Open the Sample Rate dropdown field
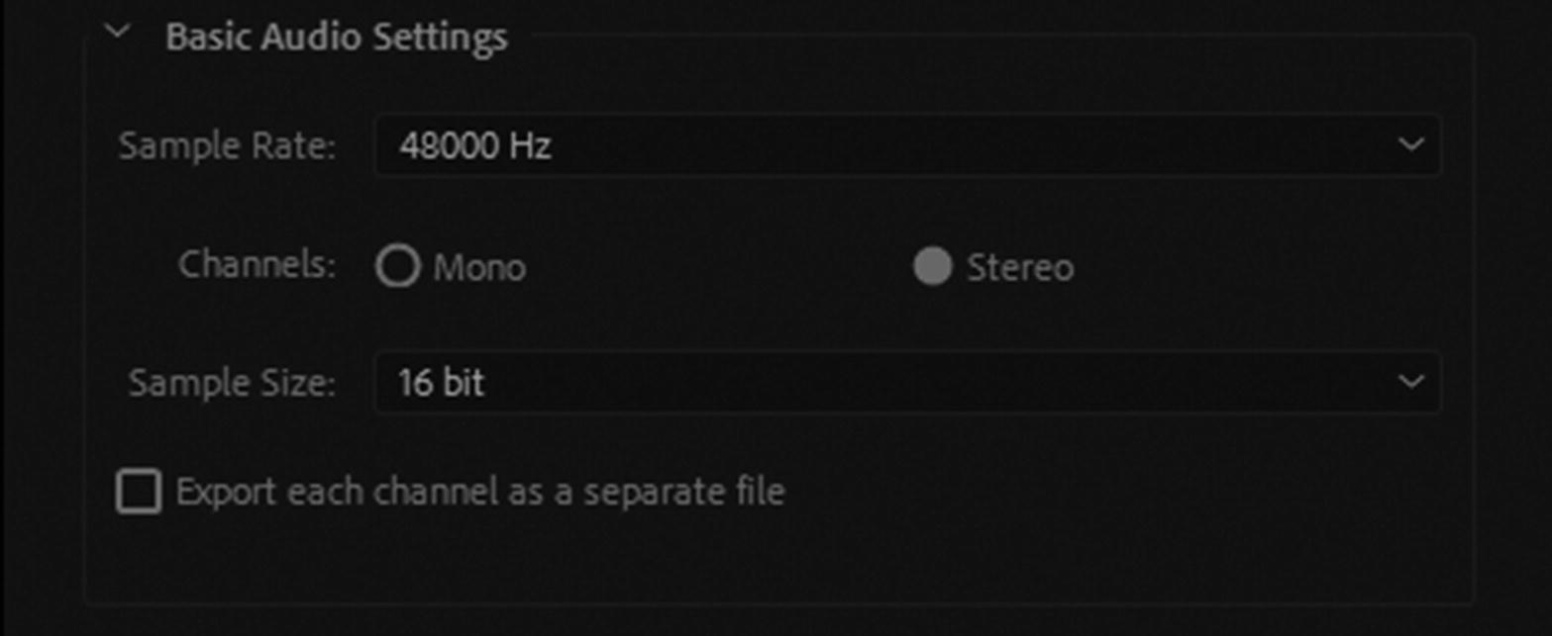The width and height of the screenshot is (1552, 636). [x=906, y=145]
